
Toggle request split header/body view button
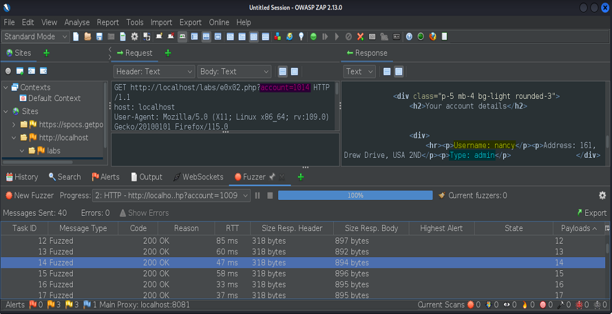[283, 72]
